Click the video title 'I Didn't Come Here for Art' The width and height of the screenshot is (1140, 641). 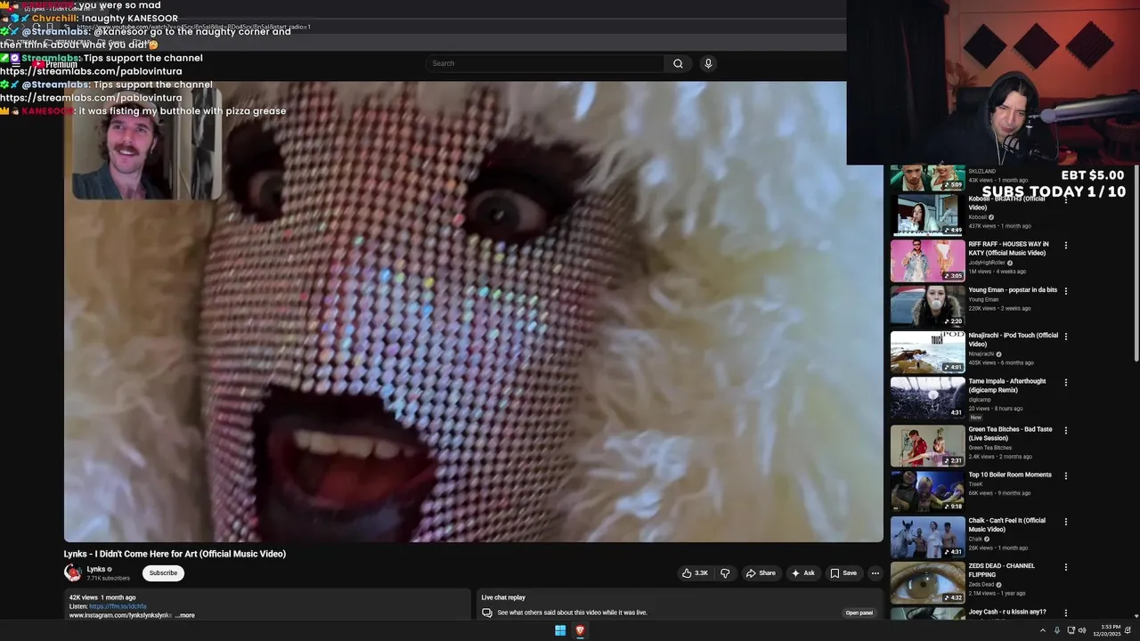coord(175,554)
